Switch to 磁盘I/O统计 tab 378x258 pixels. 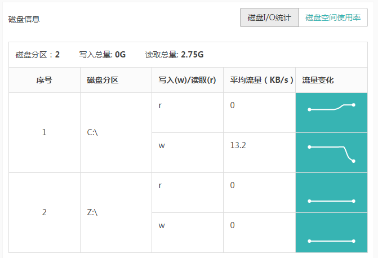point(269,17)
